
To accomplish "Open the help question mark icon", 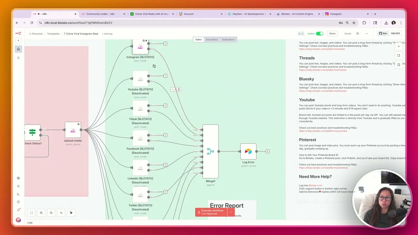I will pos(18,202).
